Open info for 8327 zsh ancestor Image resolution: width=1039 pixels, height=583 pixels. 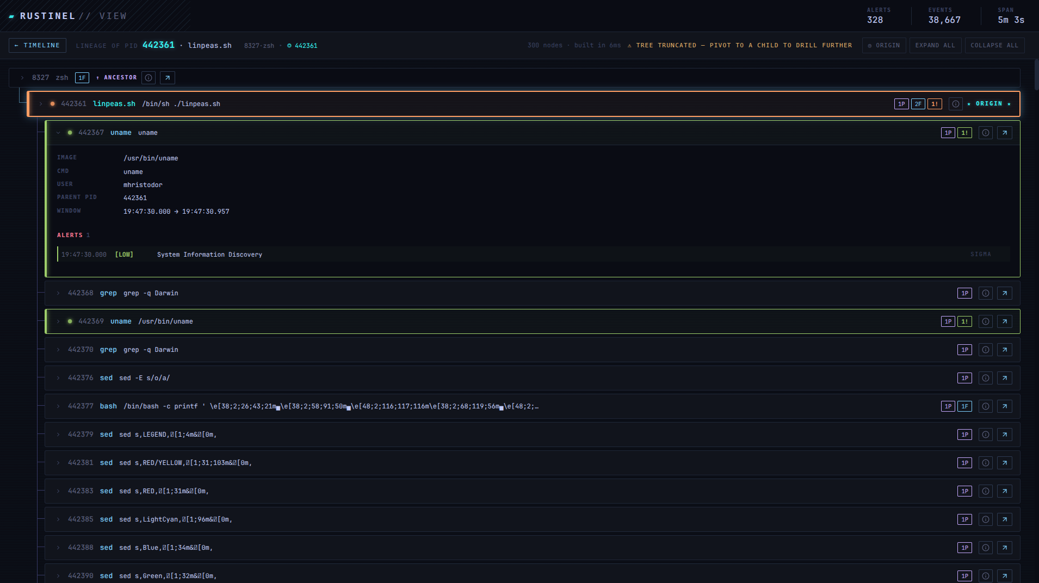(149, 78)
